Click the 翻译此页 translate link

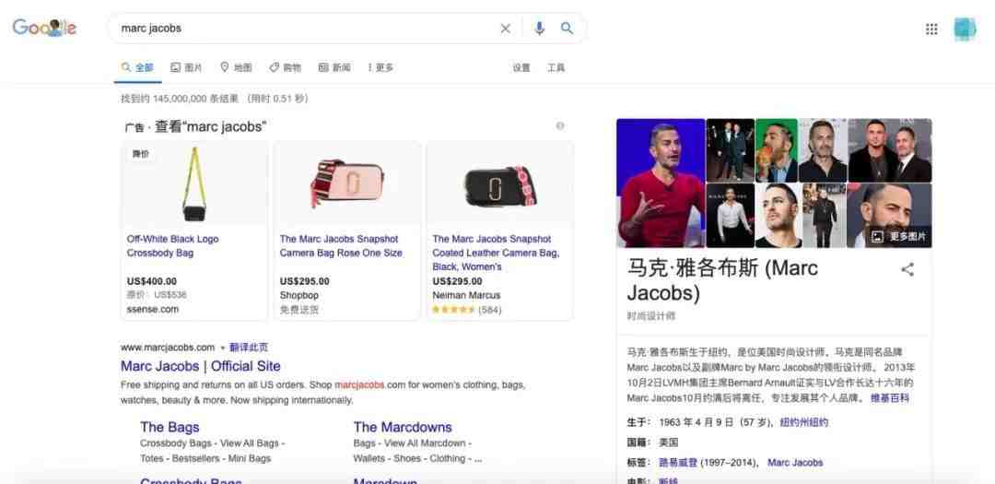(249, 348)
